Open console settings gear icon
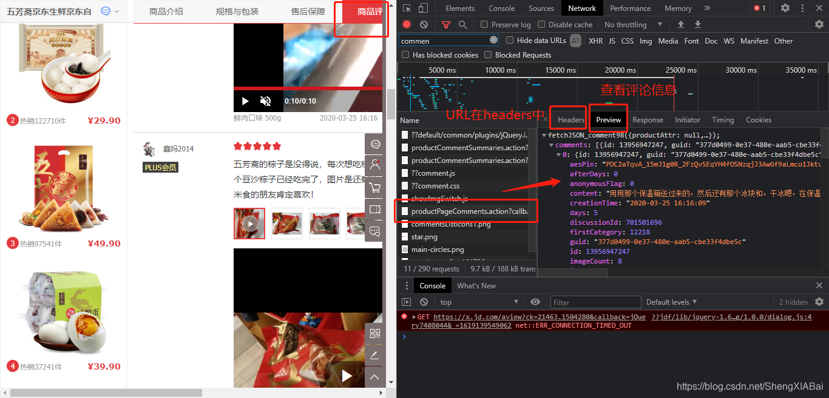Viewport: 829px width, 398px height. point(819,302)
